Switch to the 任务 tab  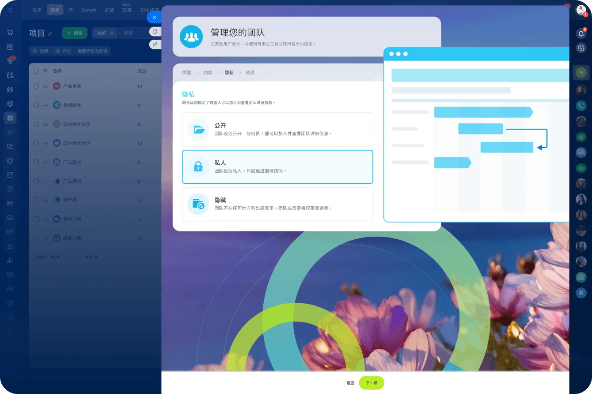(x=37, y=10)
